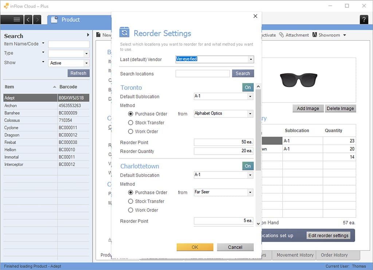Open the Show Active filter dropdown

point(87,63)
